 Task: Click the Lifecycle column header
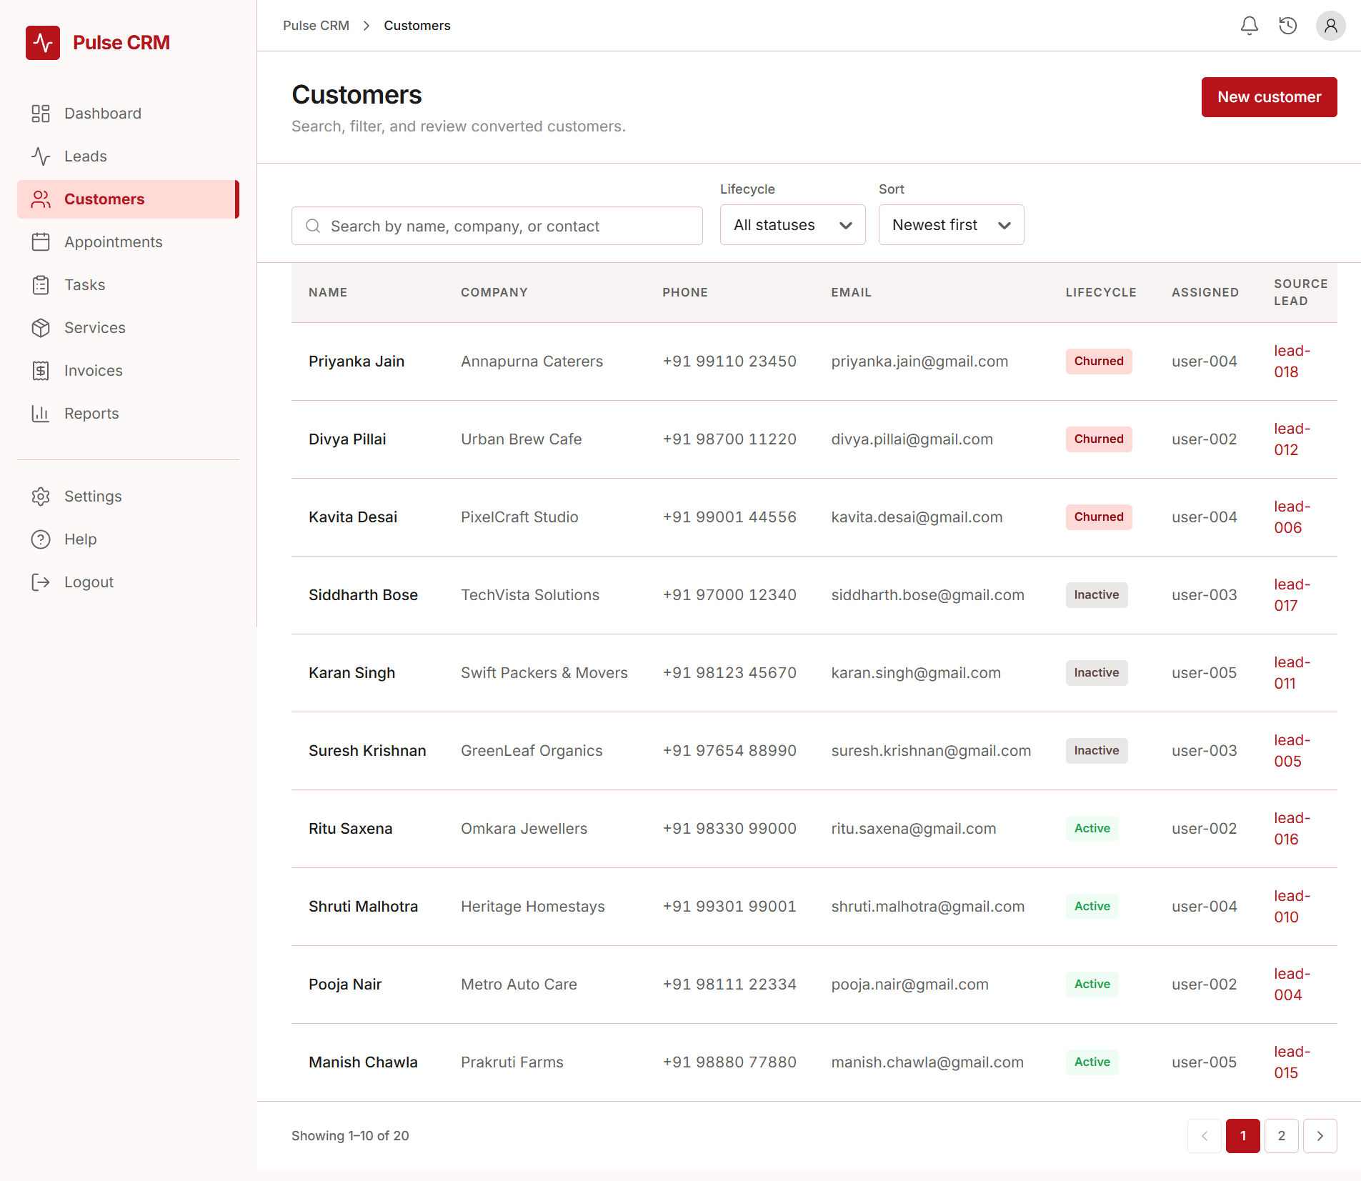click(1101, 292)
